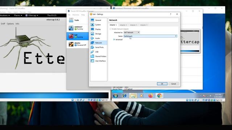Switch to Adapter 3 tab
Viewport: 232px width, 130px height.
click(133, 25)
